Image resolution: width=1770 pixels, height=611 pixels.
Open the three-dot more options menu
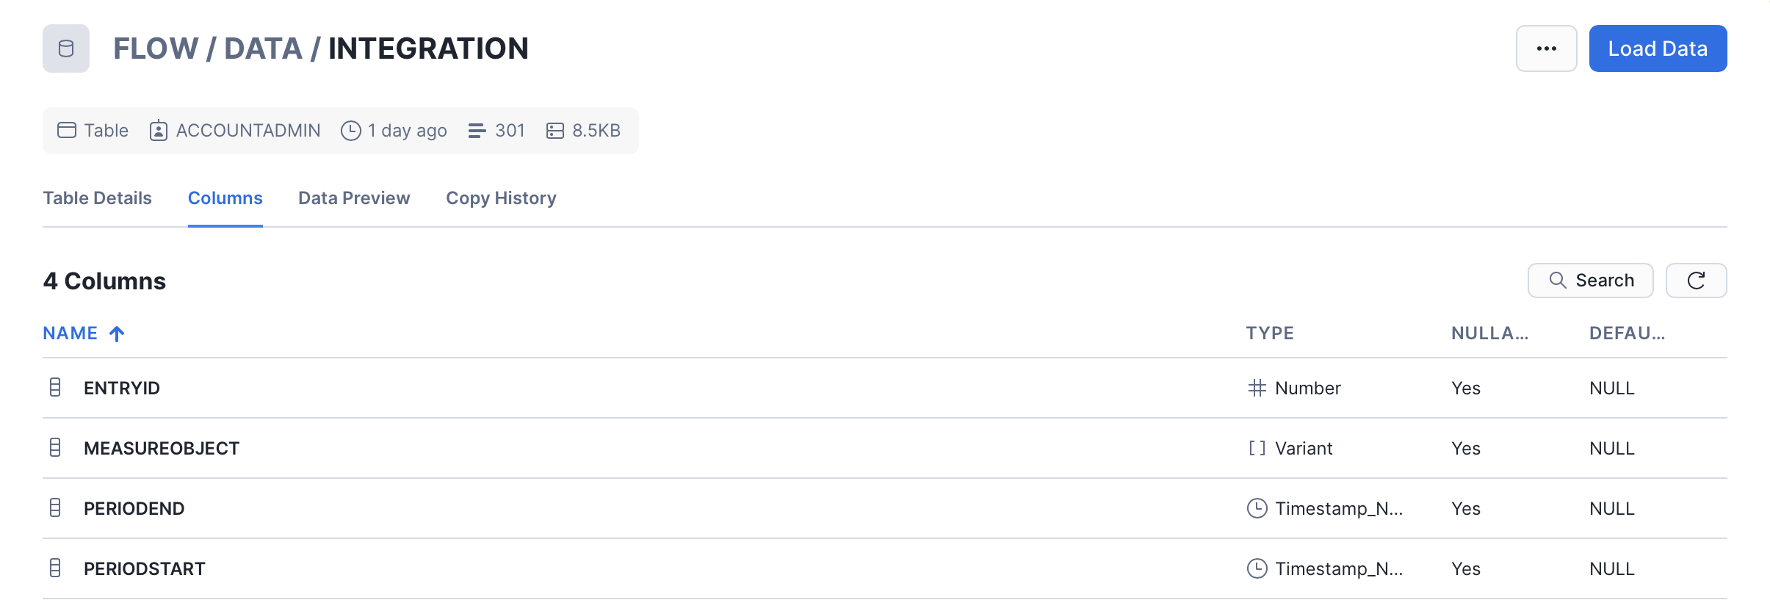[x=1546, y=48]
